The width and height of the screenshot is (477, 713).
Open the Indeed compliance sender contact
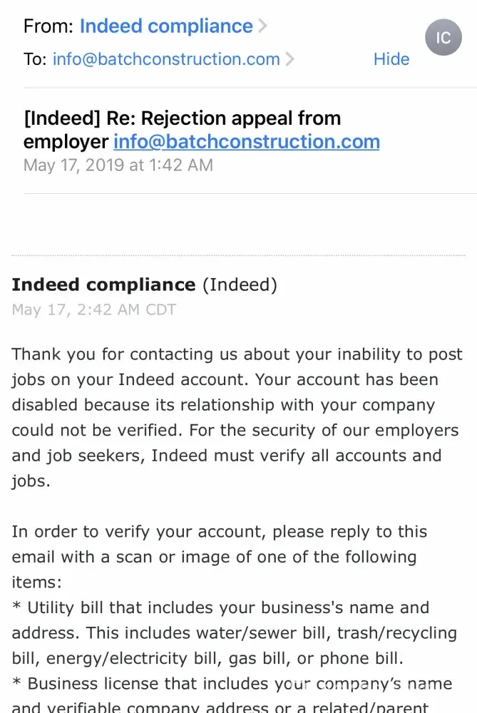(x=166, y=27)
